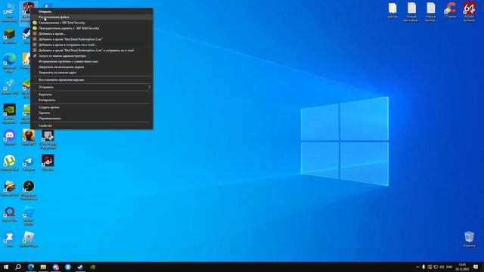This screenshot has height=272, width=484.
Task: Open File Explorer from the taskbar
Action: coord(43,267)
